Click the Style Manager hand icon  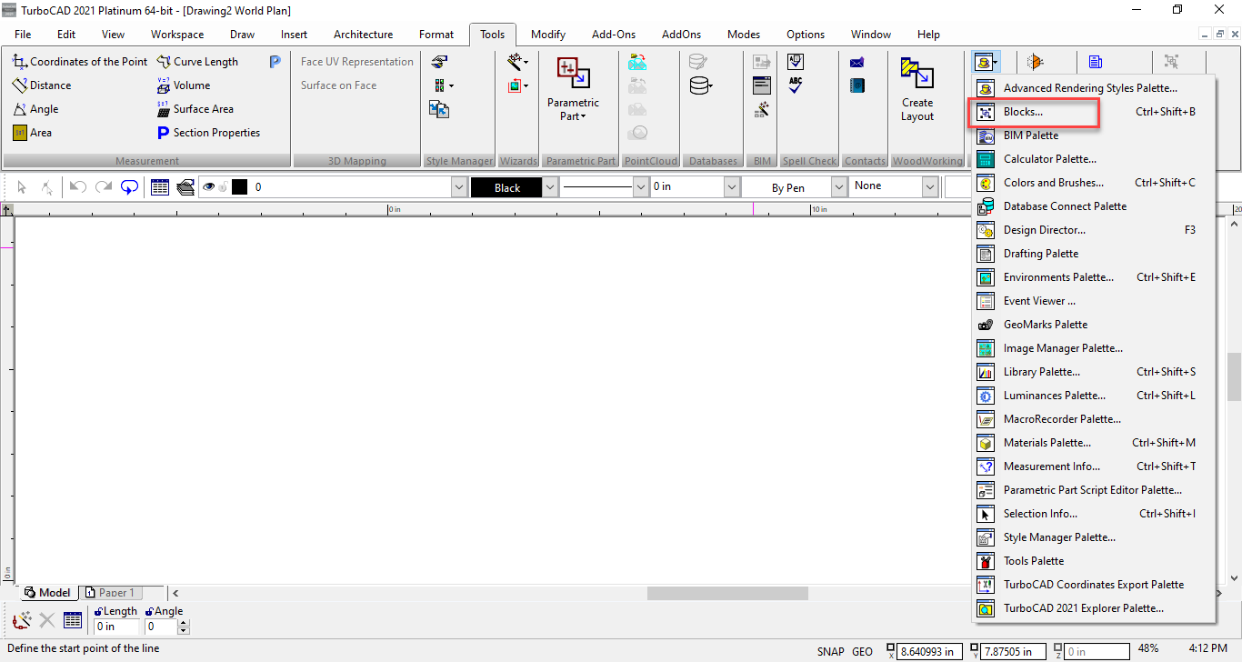439,62
